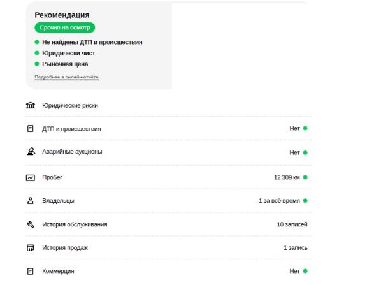Click the green bullet beside Не найдены ДТП
The image size is (381, 285).
[37, 42]
